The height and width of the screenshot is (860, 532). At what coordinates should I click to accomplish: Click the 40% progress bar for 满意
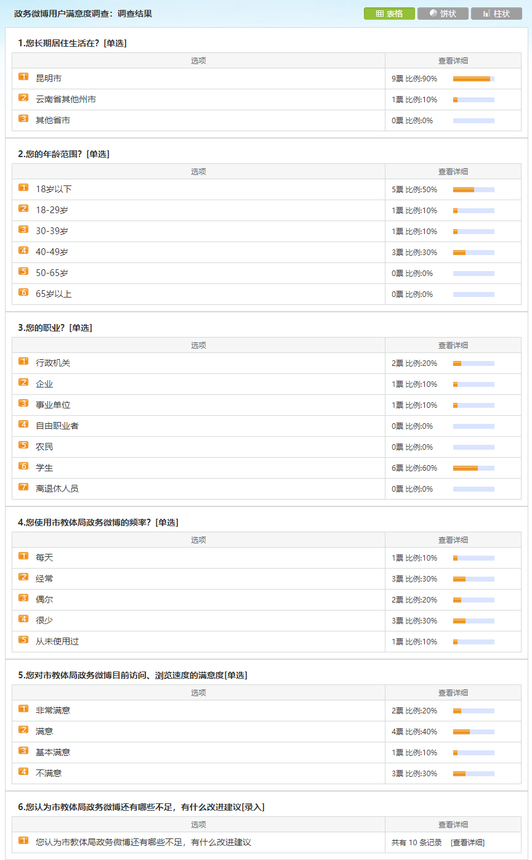click(474, 732)
